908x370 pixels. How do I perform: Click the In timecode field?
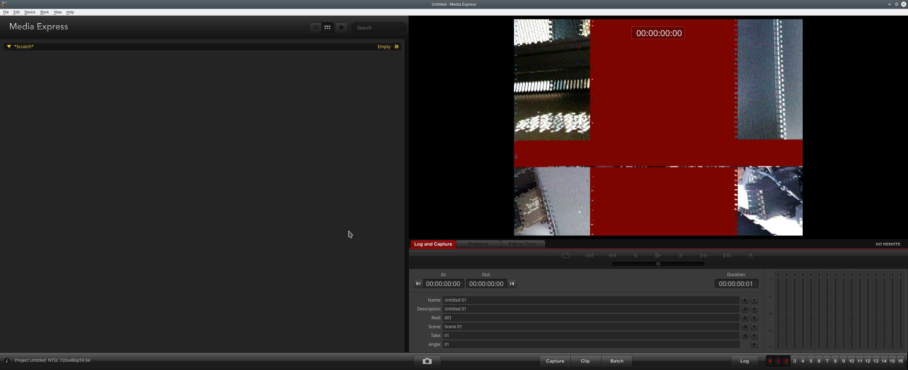pos(443,284)
